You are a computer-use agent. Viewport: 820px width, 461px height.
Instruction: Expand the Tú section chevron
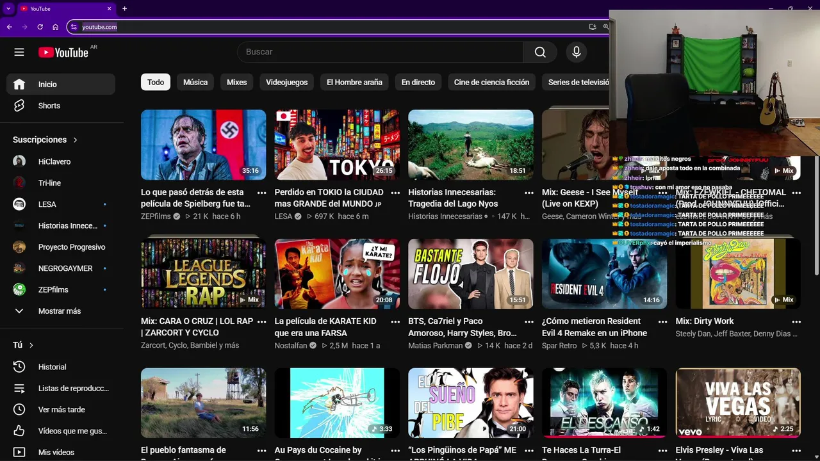click(31, 345)
